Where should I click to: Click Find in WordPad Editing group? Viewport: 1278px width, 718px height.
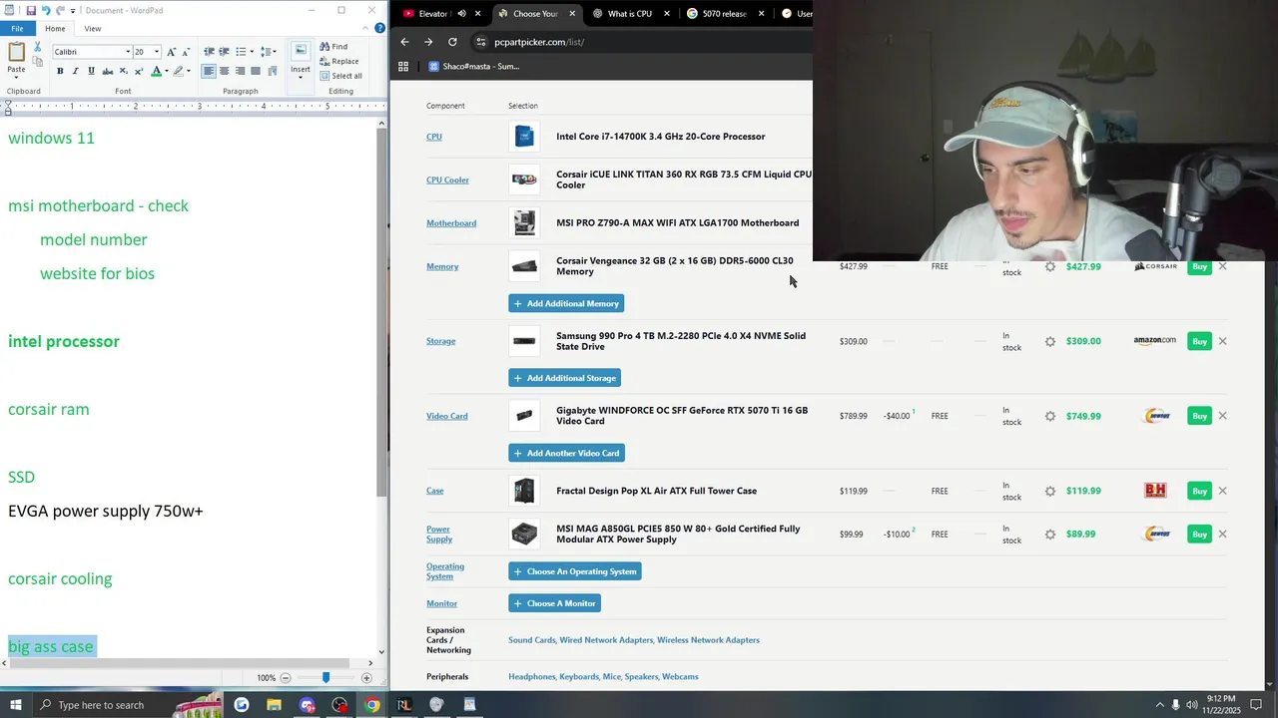tap(333, 47)
